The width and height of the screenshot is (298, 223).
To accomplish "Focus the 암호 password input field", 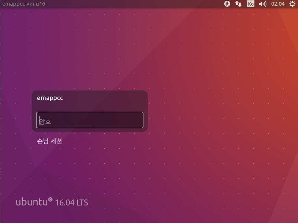I will (90, 120).
